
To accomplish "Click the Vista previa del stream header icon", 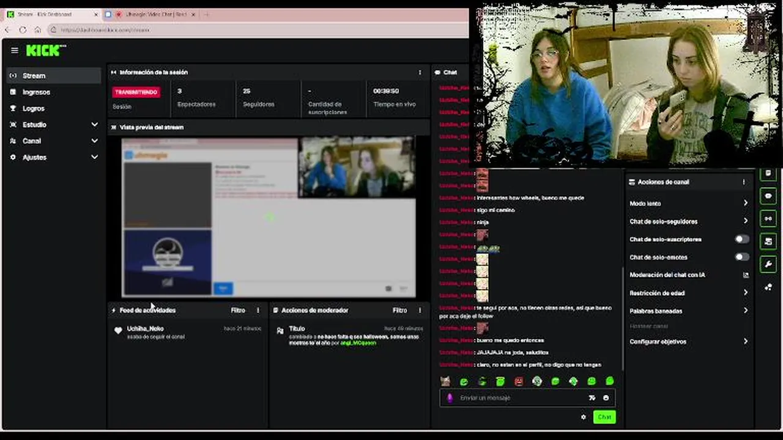I will pyautogui.click(x=114, y=127).
